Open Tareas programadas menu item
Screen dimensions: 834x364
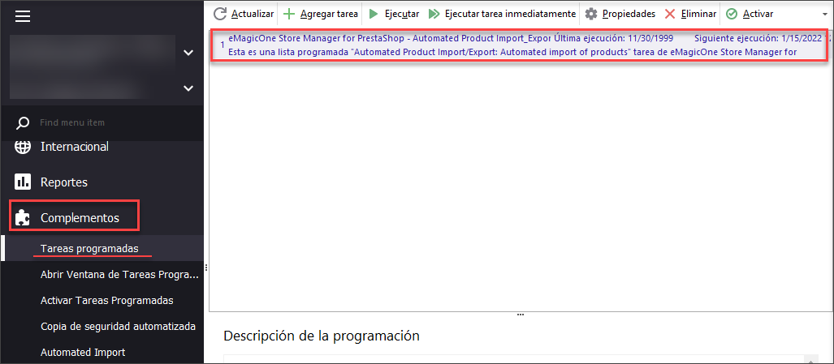[89, 248]
